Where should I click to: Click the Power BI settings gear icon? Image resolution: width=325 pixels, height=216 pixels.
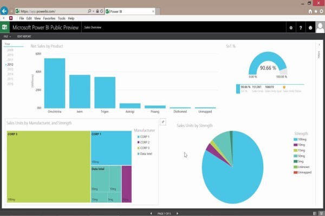click(x=291, y=28)
